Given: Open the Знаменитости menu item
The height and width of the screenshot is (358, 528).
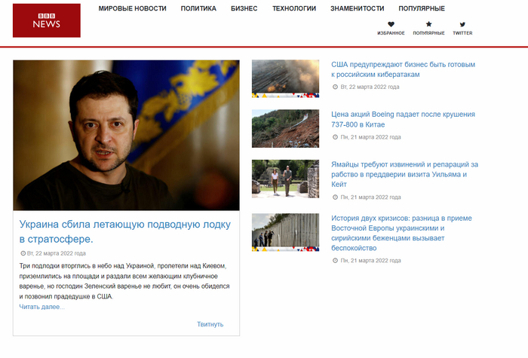Looking at the screenshot, I should tap(357, 8).
